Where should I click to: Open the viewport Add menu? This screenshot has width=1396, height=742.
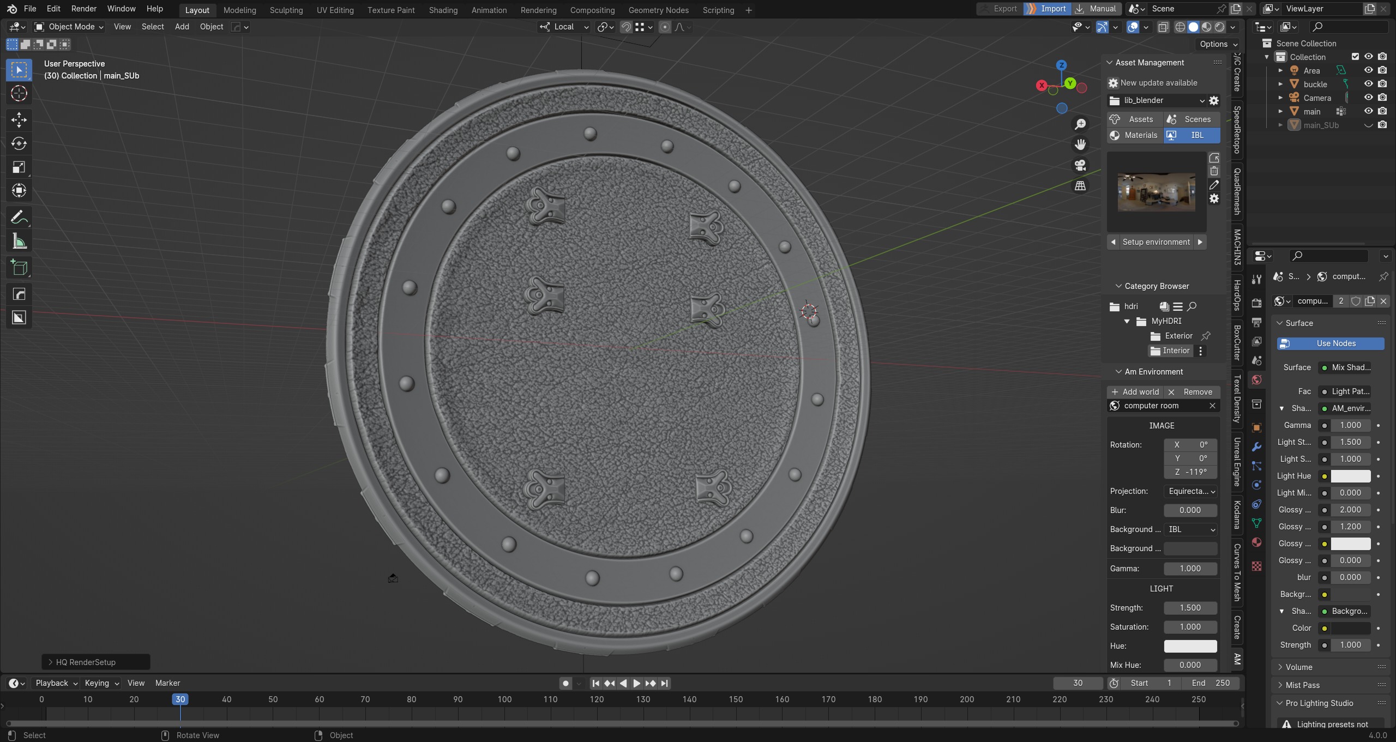point(182,27)
